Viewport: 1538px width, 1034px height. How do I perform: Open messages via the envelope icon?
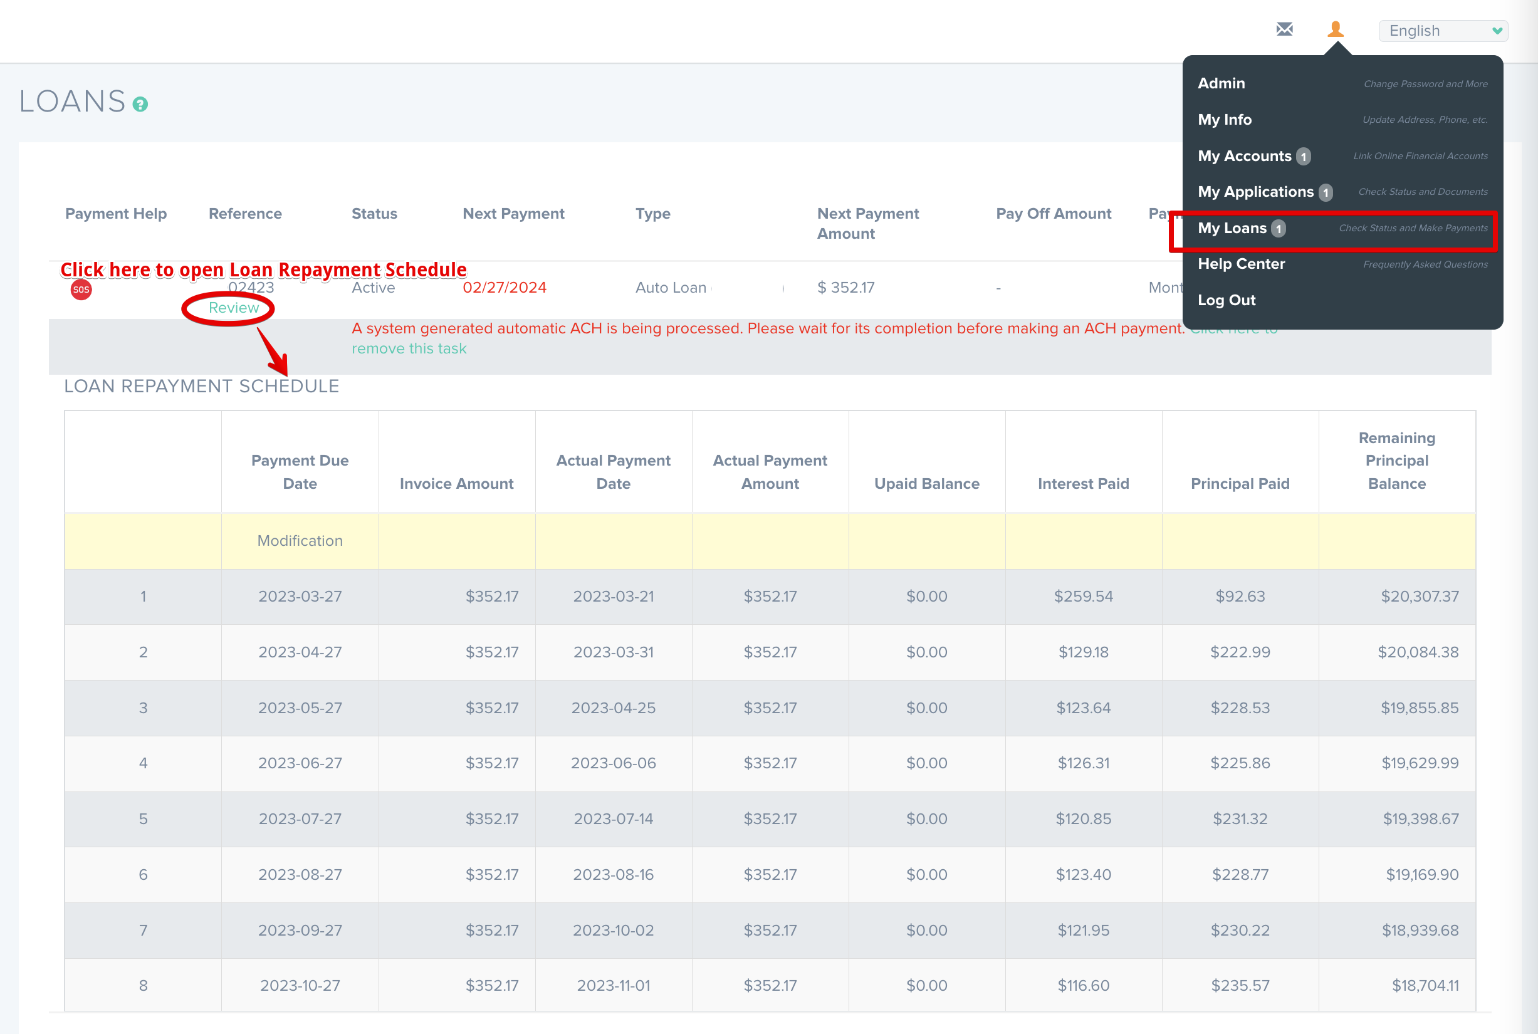(x=1285, y=29)
